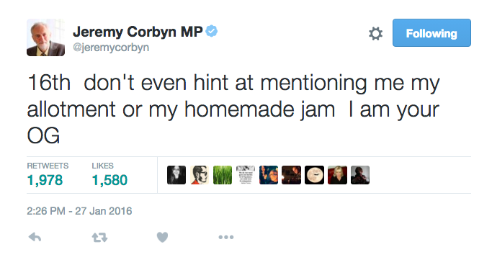Click the reply arrow icon
Image resolution: width=492 pixels, height=260 pixels.
tap(35, 238)
